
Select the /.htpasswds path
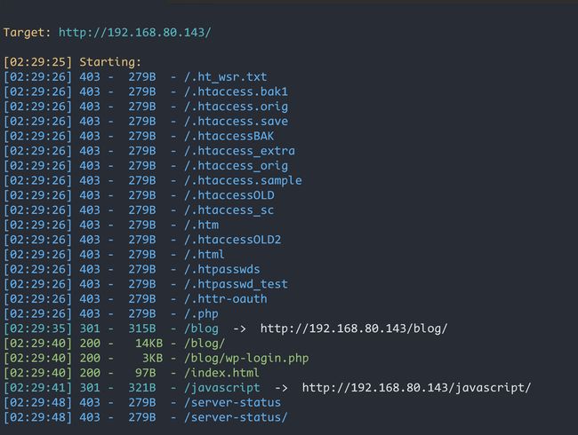coord(222,269)
